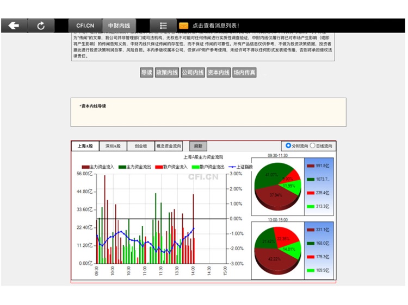Click the 109.9亿 legend entry
The width and height of the screenshot is (408, 305).
click(318, 270)
